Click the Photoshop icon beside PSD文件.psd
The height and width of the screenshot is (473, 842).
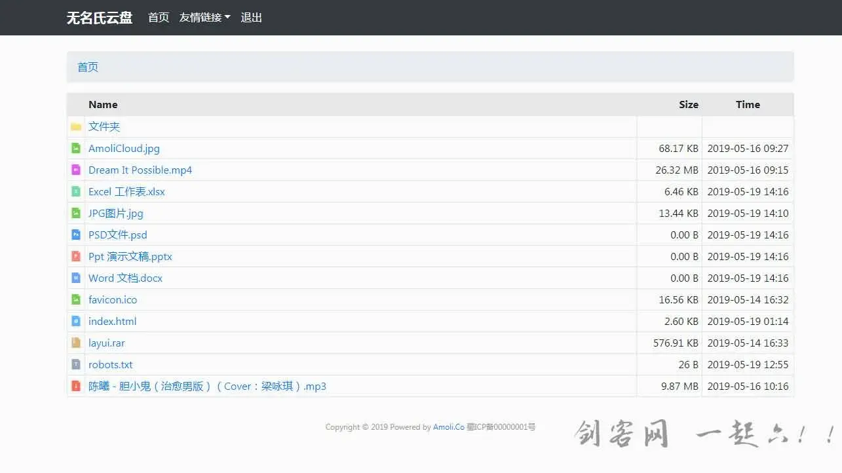(x=76, y=235)
